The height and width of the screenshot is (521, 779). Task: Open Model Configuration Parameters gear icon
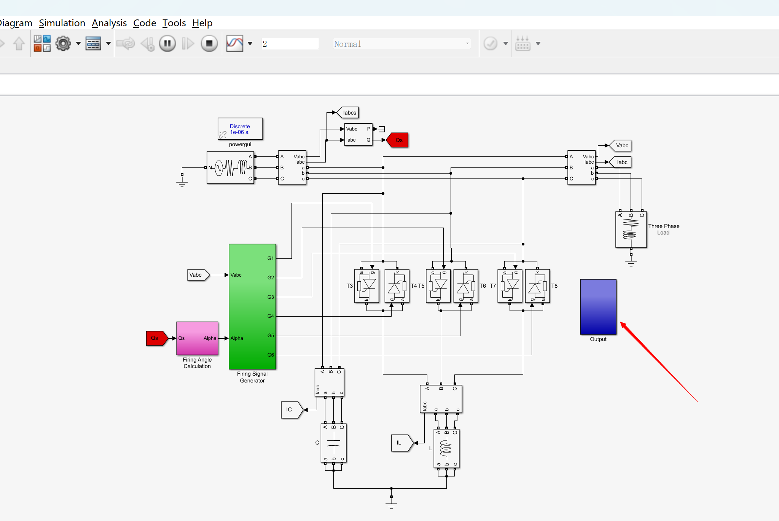[63, 43]
